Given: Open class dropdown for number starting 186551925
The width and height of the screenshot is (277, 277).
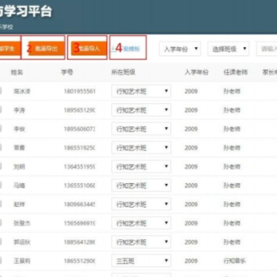Looking at the screenshot, I should [x=141, y=148].
